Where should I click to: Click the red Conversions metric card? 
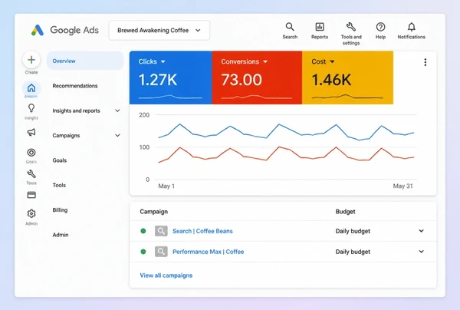(257, 77)
